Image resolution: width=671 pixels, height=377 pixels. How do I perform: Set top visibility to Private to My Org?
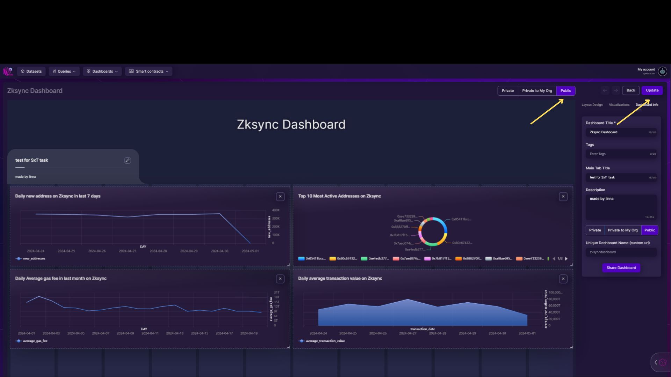537,91
